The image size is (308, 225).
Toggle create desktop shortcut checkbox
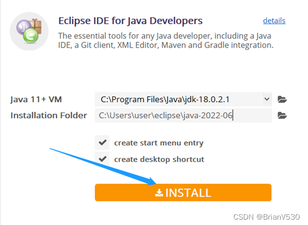click(102, 159)
